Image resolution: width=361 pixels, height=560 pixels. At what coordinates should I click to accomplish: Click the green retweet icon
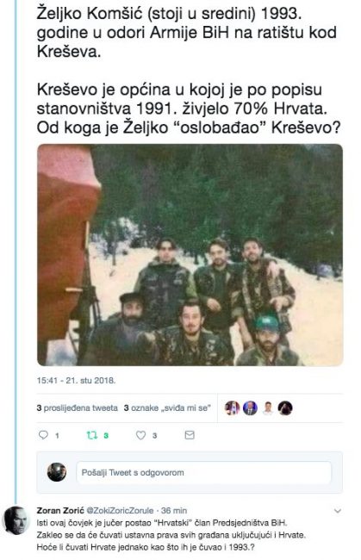click(92, 435)
